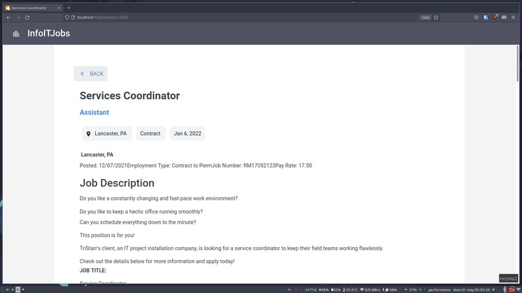The image size is (522, 293).
Task: Click the clock showing dom 01 may
Action: (471, 290)
